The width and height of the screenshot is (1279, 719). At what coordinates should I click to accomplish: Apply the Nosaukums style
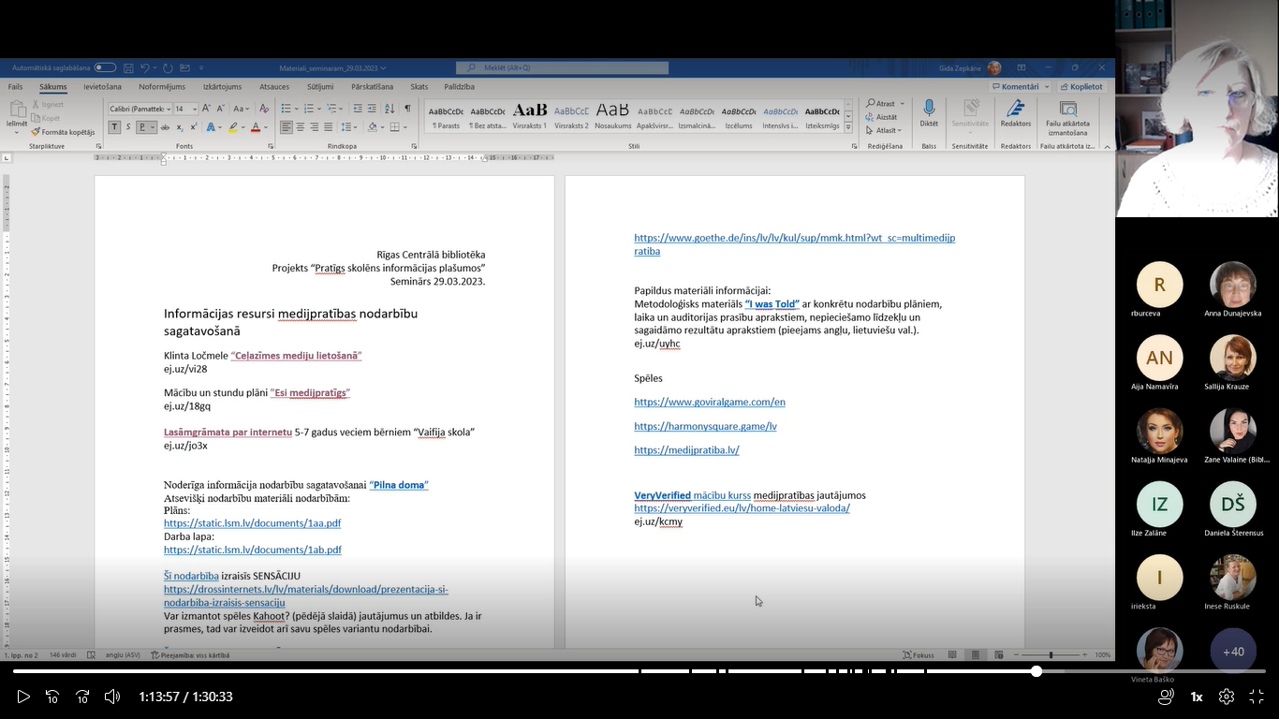click(613, 116)
